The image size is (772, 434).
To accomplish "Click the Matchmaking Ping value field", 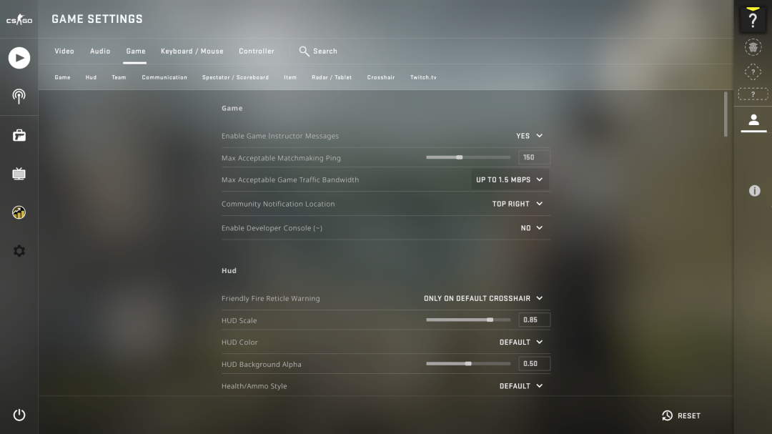I will 534,157.
